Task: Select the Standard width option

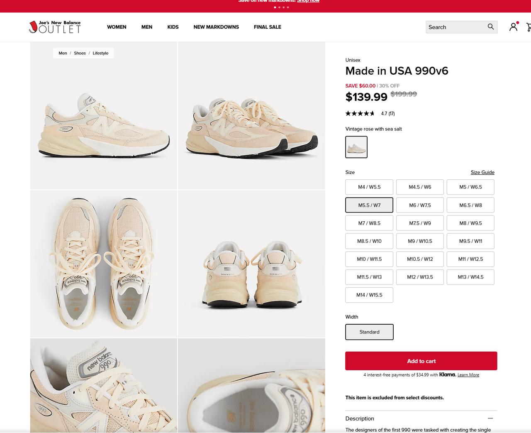Action: coord(369,332)
